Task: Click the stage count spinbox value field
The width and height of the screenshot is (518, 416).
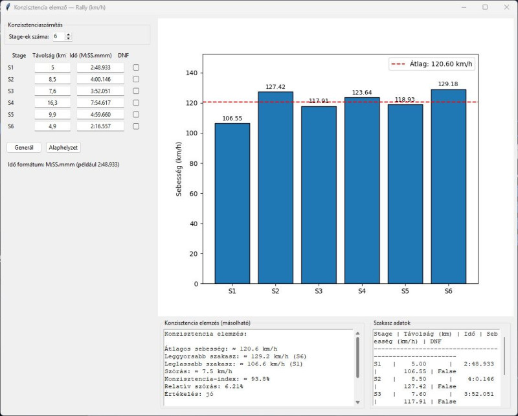Action: click(x=59, y=36)
